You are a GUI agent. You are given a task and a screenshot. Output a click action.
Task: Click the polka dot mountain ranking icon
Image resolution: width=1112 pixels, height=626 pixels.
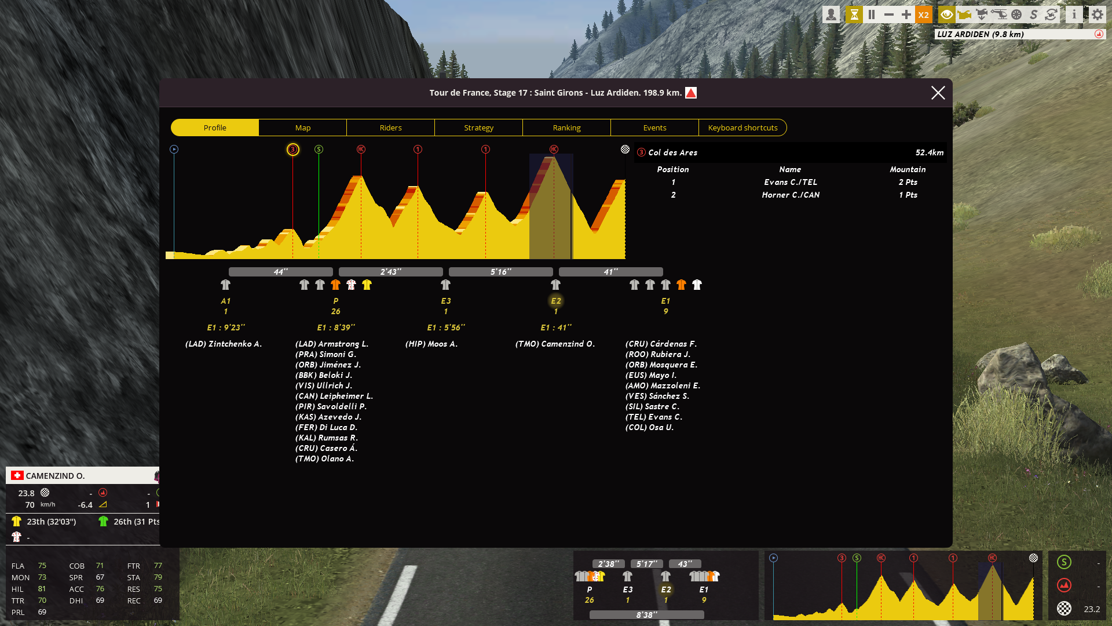(16, 537)
